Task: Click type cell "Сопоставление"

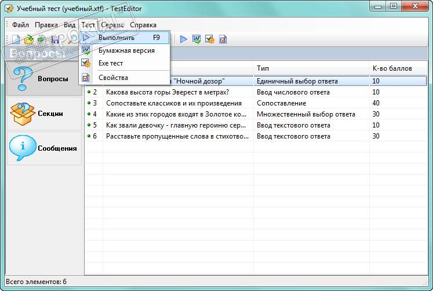Action: click(x=281, y=103)
